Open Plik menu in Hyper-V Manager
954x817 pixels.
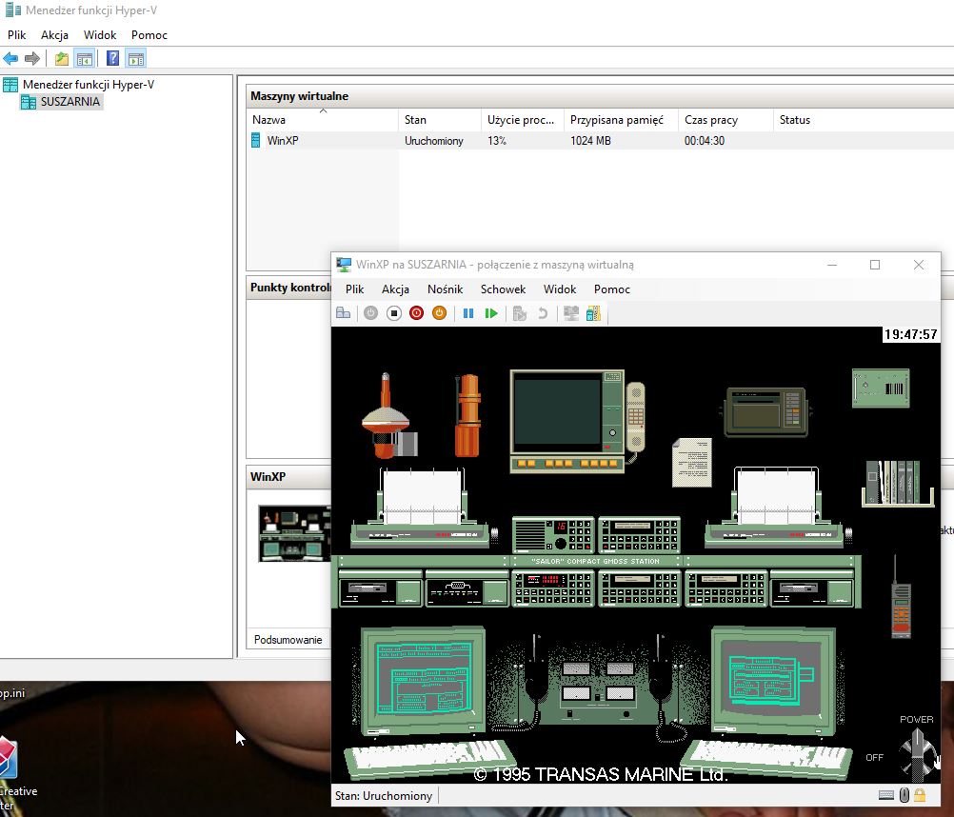tap(16, 34)
